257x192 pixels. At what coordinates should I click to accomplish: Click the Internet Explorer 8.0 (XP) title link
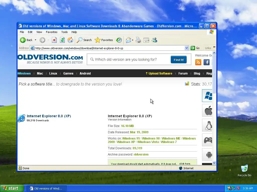point(49,116)
